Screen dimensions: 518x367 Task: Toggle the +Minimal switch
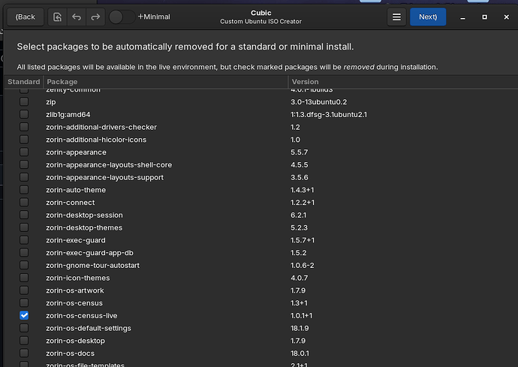122,17
